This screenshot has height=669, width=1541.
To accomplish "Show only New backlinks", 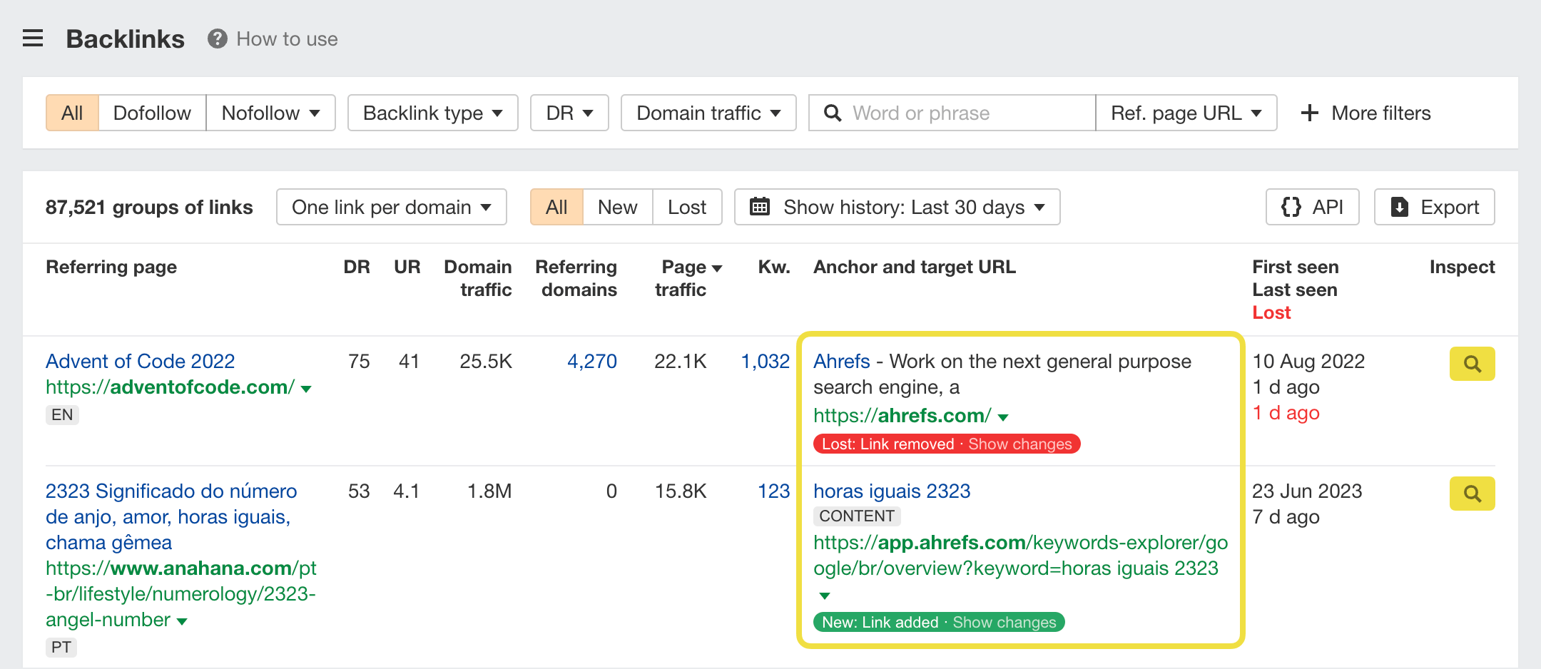I will [617, 207].
